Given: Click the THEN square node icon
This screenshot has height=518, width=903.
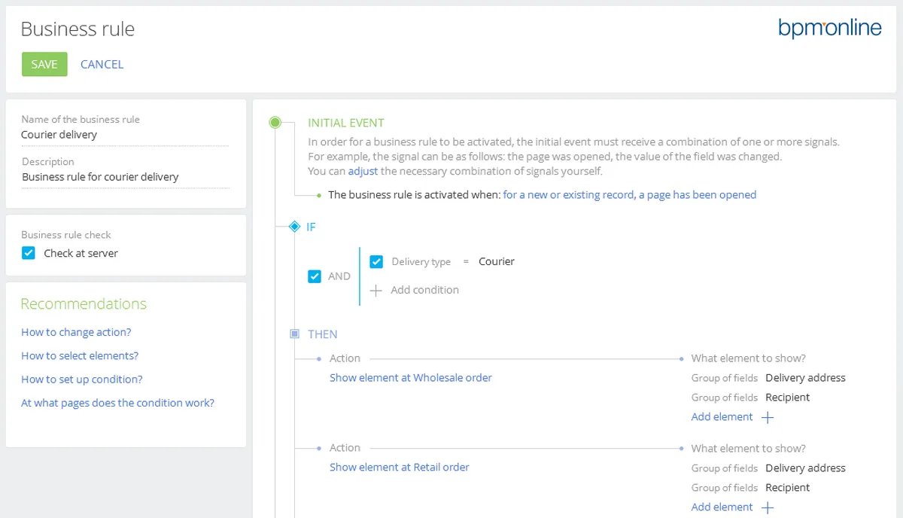Looking at the screenshot, I should [294, 334].
